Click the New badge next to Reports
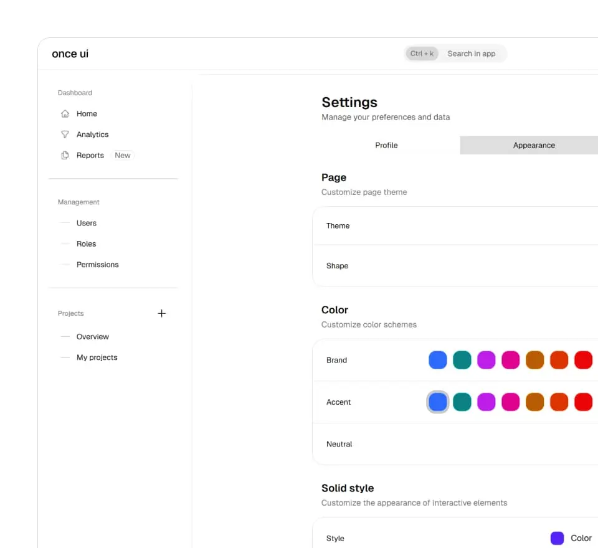The image size is (598, 548). [122, 155]
